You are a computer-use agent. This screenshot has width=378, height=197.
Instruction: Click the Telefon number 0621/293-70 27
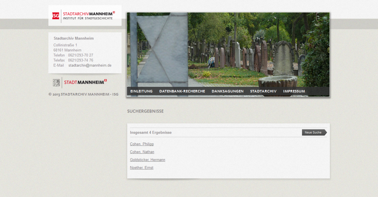[80, 55]
